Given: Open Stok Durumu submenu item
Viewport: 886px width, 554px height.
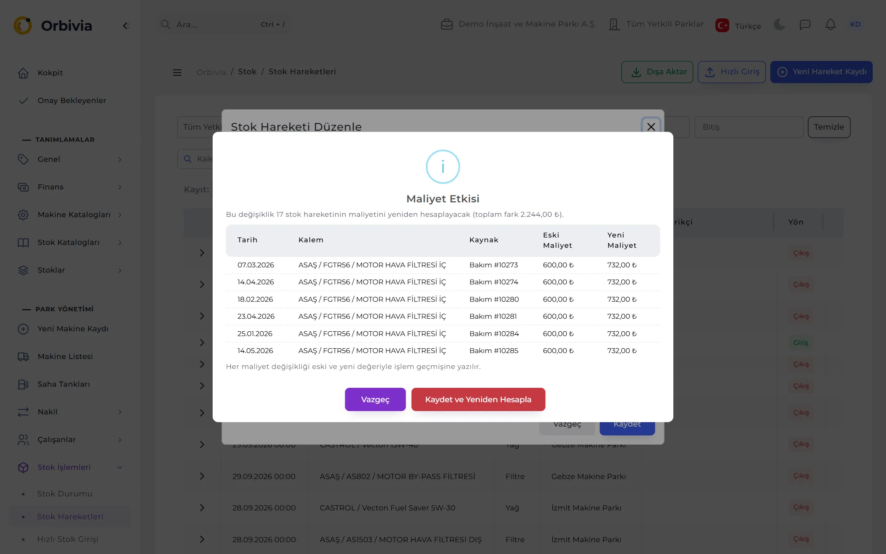Looking at the screenshot, I should (65, 494).
